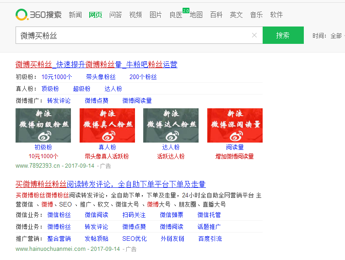The height and width of the screenshot is (260, 345).
Task: Click the 200个粉丝 link
Action: click(x=143, y=77)
